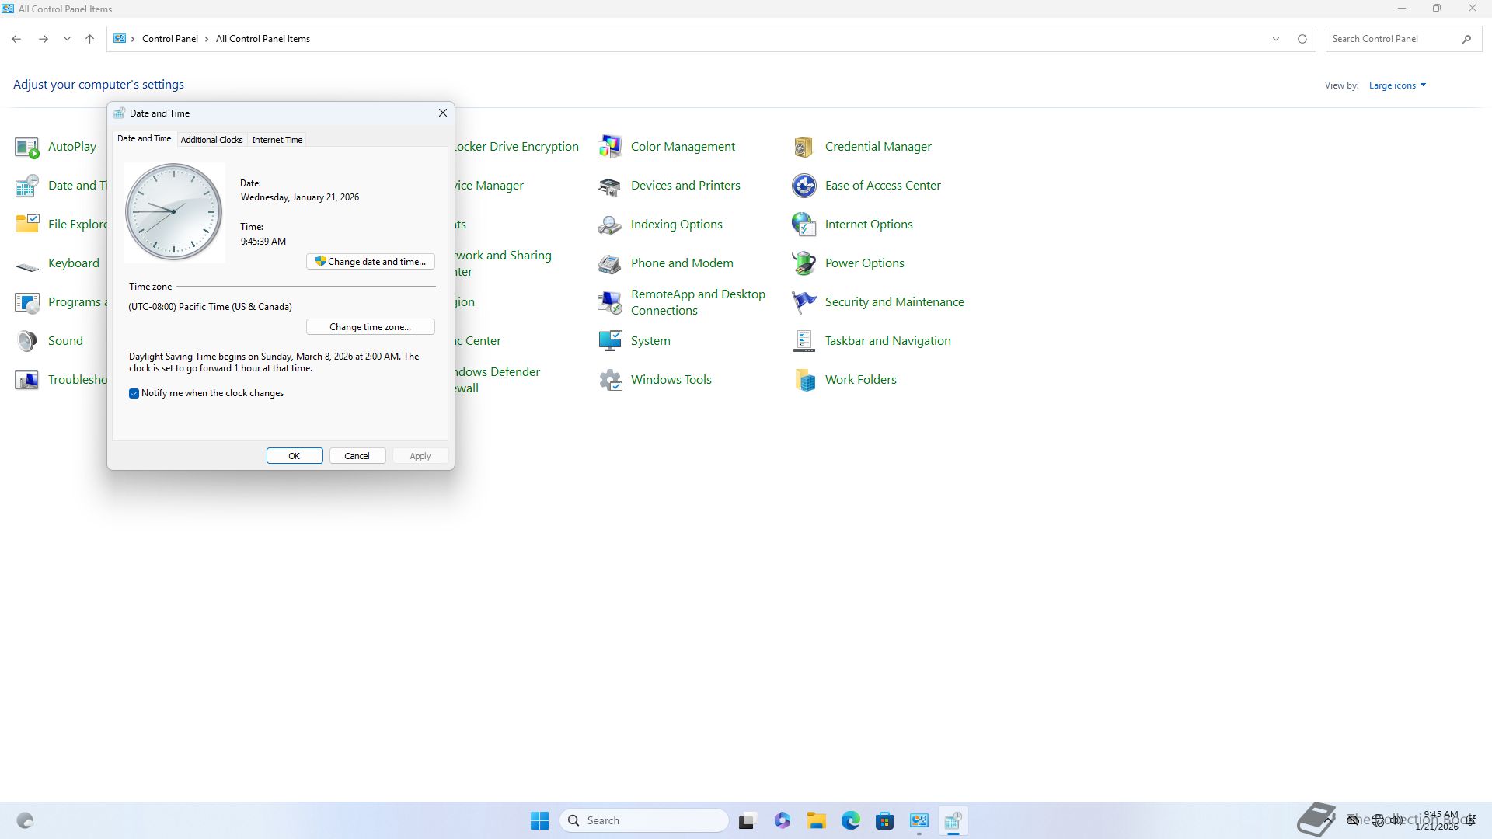Click the Change time zone button

tap(371, 327)
